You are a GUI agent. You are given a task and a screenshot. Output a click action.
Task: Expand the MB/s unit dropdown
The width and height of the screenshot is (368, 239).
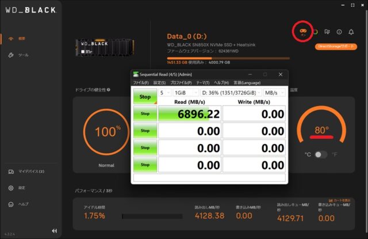click(274, 93)
